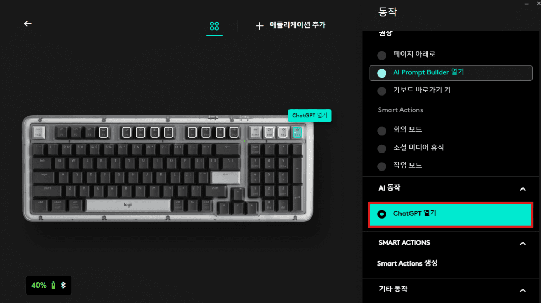Select the four-circle all applications icon
Image resolution: width=541 pixels, height=303 pixels.
tap(214, 26)
